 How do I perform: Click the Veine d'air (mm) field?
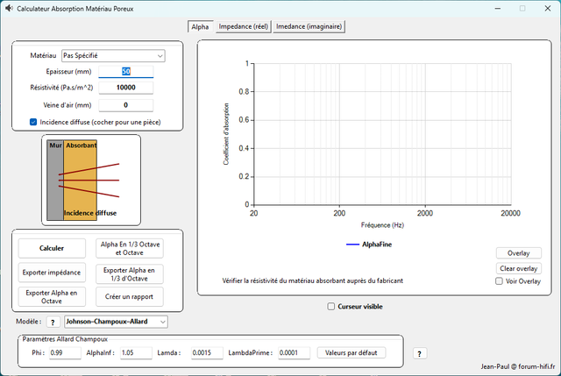point(126,105)
